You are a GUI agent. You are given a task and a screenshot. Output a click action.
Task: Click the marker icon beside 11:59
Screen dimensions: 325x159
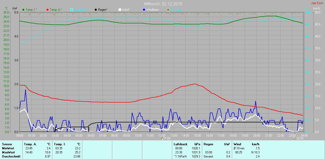[162, 138]
